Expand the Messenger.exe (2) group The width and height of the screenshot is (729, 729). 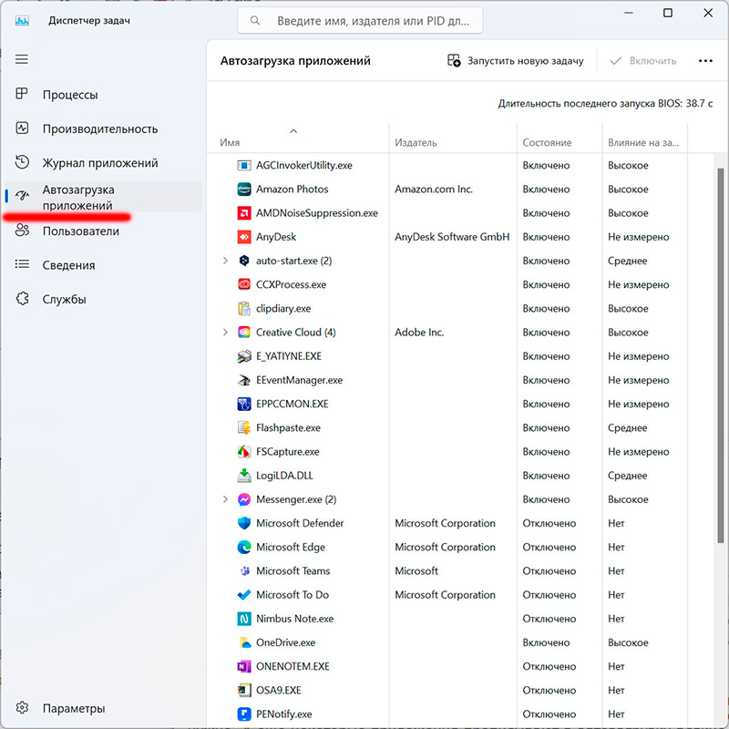coord(225,499)
